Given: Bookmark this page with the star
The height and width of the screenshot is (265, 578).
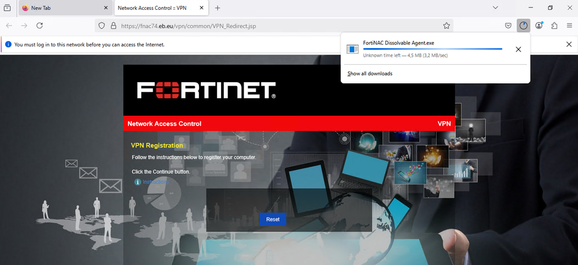Looking at the screenshot, I should [446, 26].
